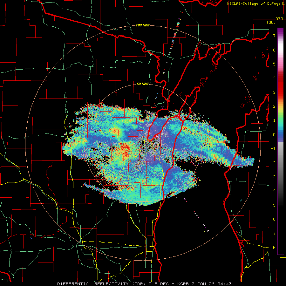Click the color scale value -7
This screenshot has height=286, width=286.
click(273, 233)
